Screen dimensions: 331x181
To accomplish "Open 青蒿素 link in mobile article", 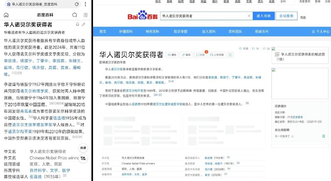I will 26,111.
